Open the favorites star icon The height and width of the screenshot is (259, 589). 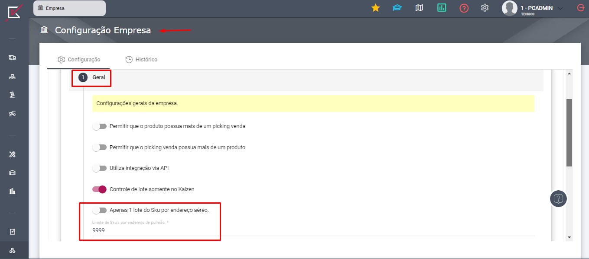point(376,8)
